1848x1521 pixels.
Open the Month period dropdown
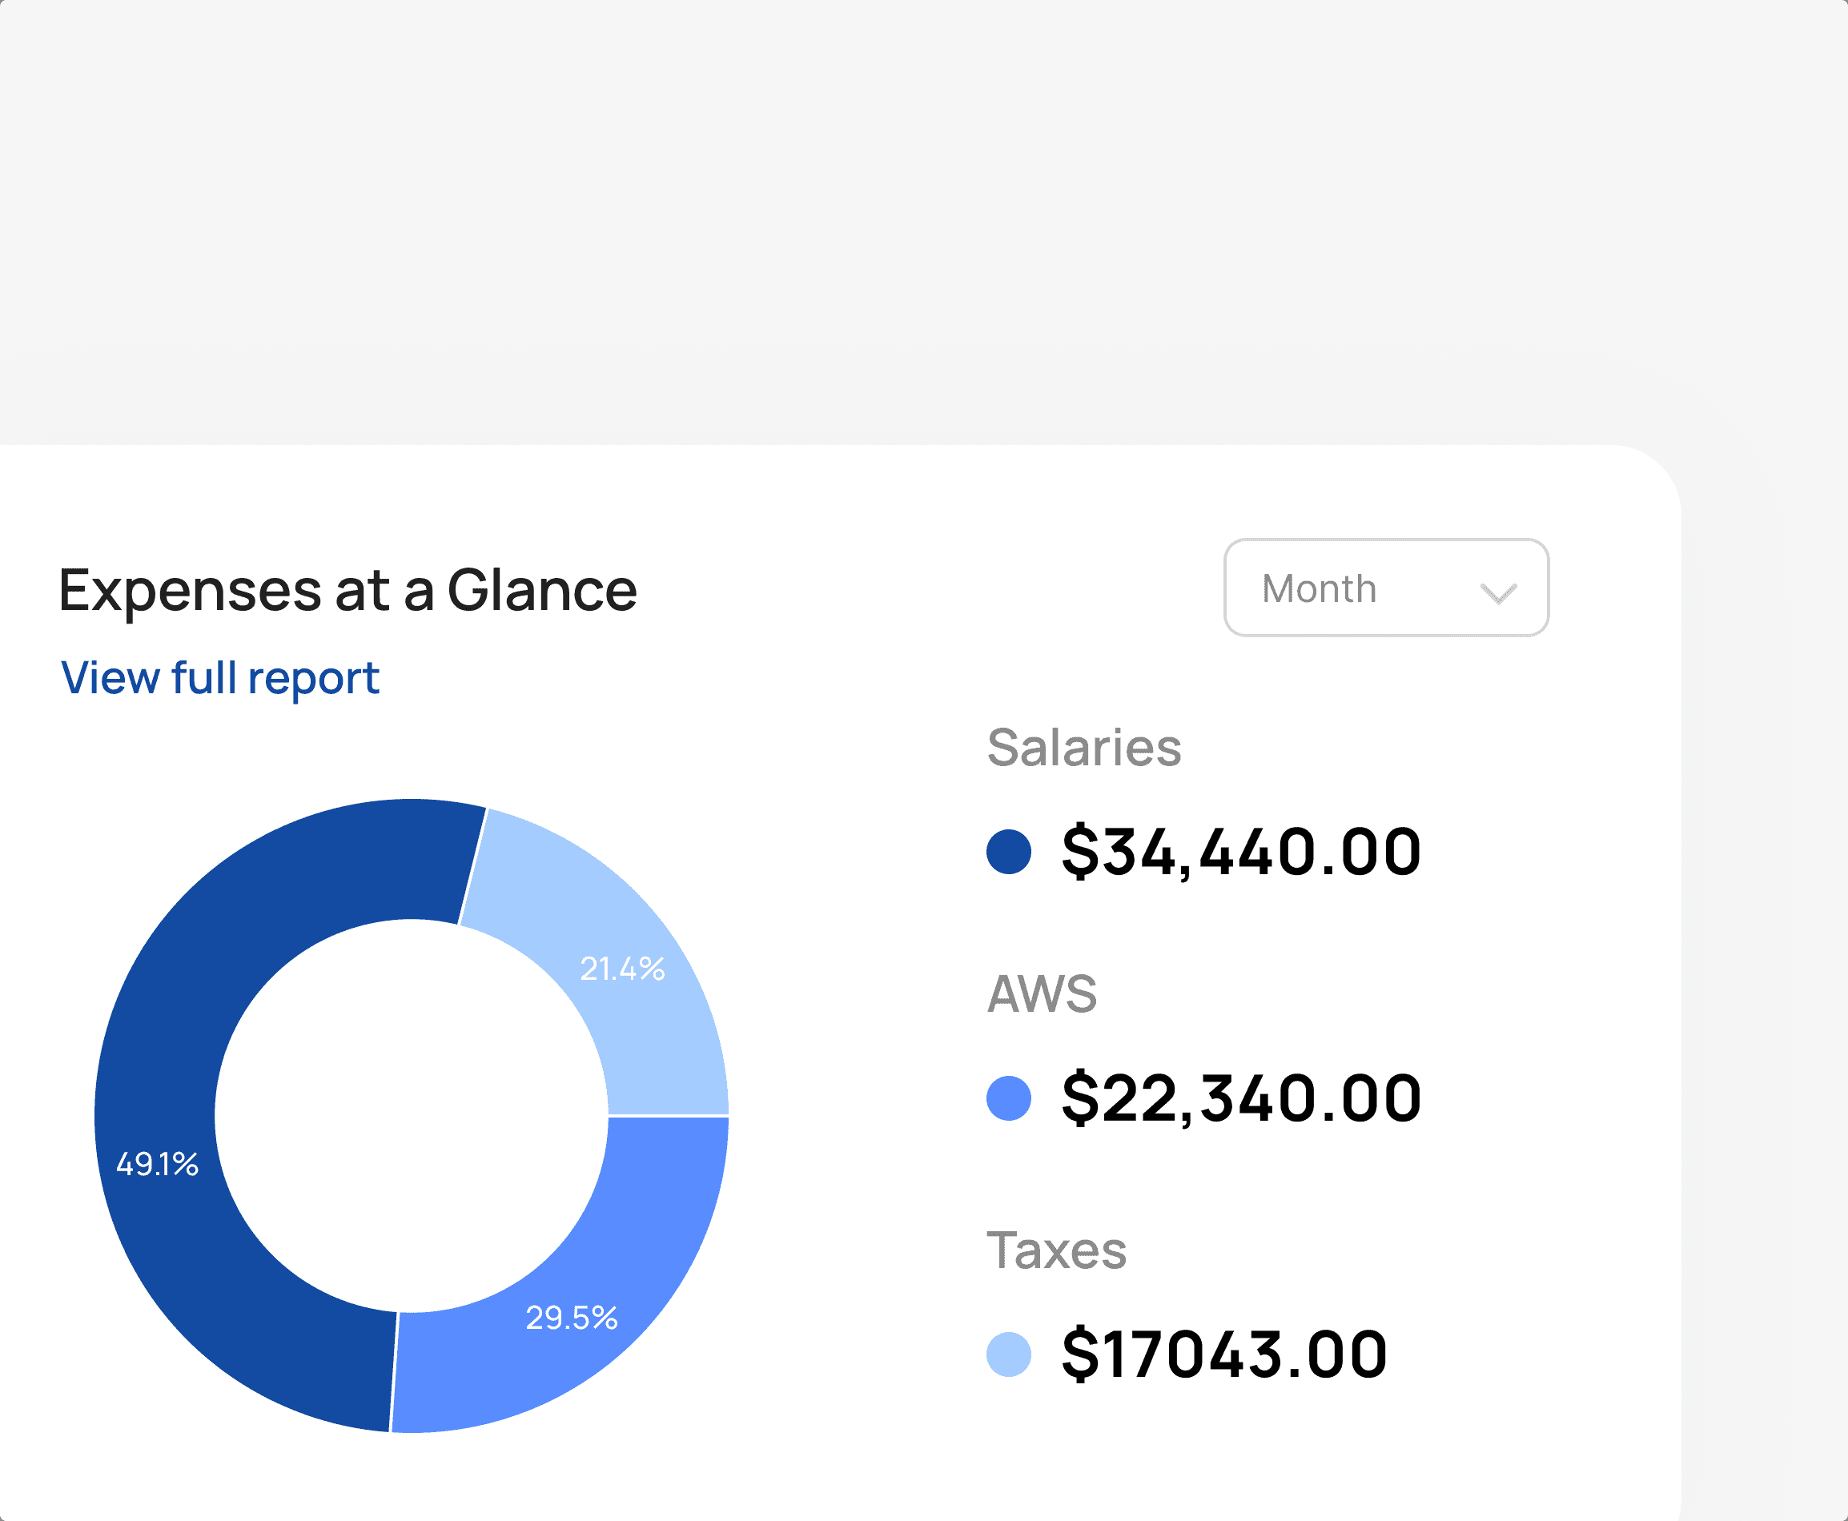pos(1384,587)
